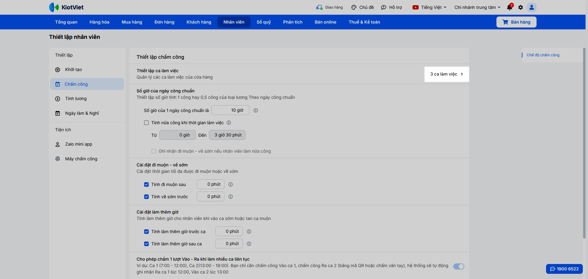Show info for standard workday hours

coord(256,110)
